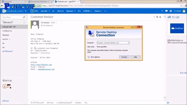The width and height of the screenshot is (187, 105).
Task: Open the undo icon in the blue header
Action: [162, 11]
